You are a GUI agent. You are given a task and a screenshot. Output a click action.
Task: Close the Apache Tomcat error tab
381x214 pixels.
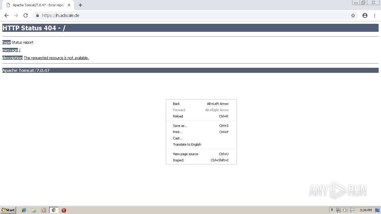[x=69, y=5]
